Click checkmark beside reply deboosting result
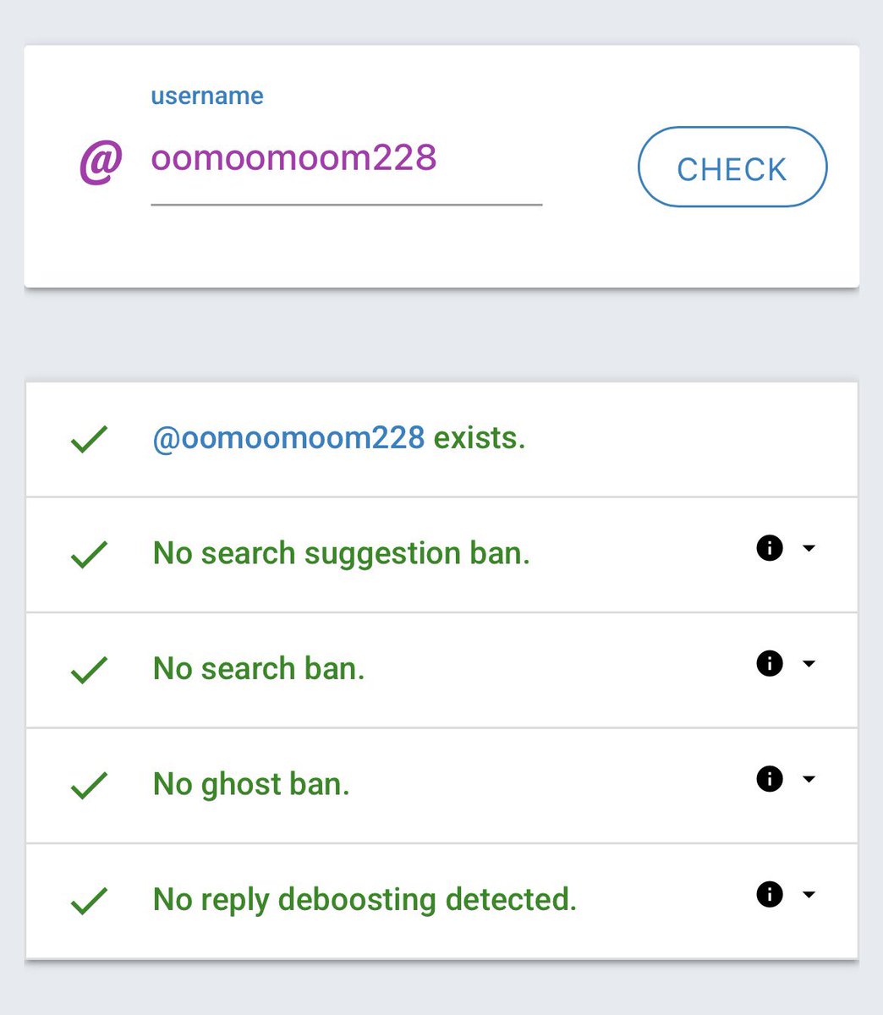 click(89, 901)
